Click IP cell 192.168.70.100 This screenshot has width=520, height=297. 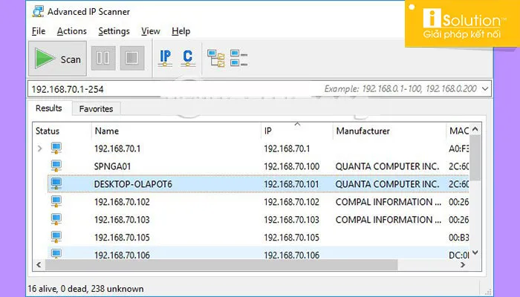click(x=291, y=166)
